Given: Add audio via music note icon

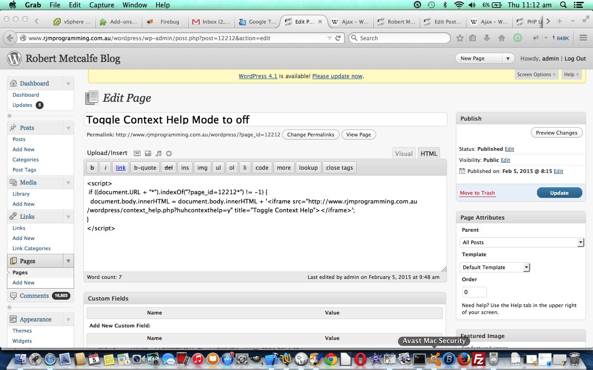Looking at the screenshot, I should click(x=158, y=153).
